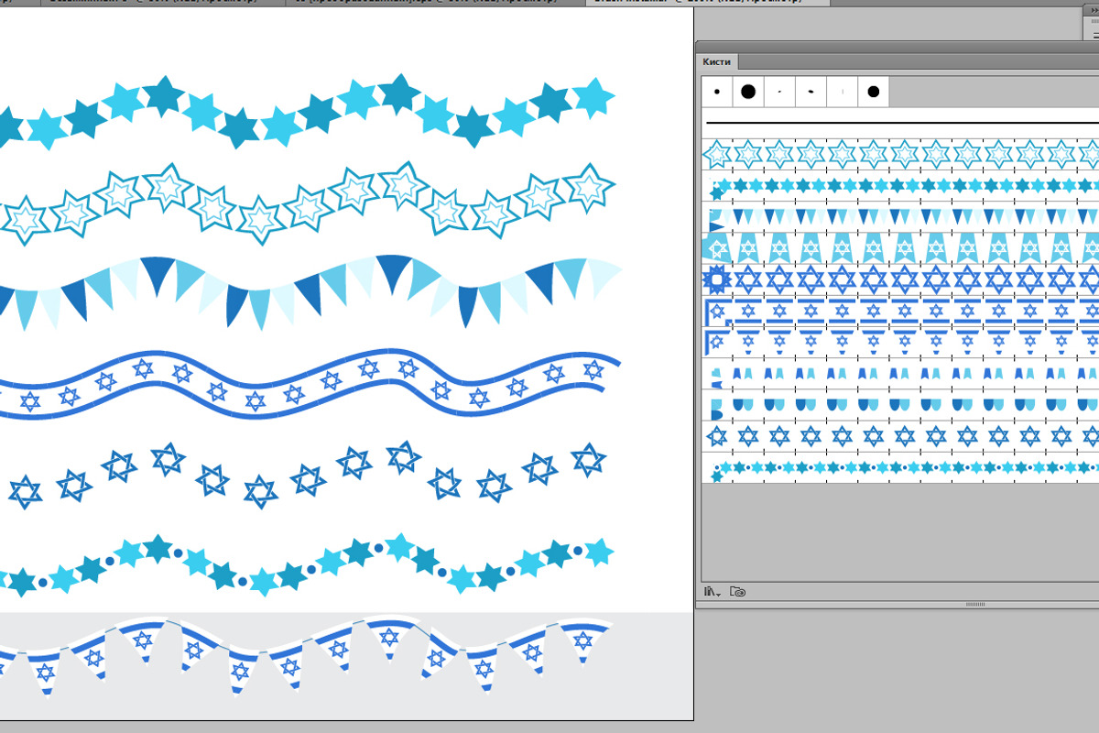Switch to the Кисти panel tab
Image resolution: width=1099 pixels, height=733 pixels.
click(x=717, y=61)
